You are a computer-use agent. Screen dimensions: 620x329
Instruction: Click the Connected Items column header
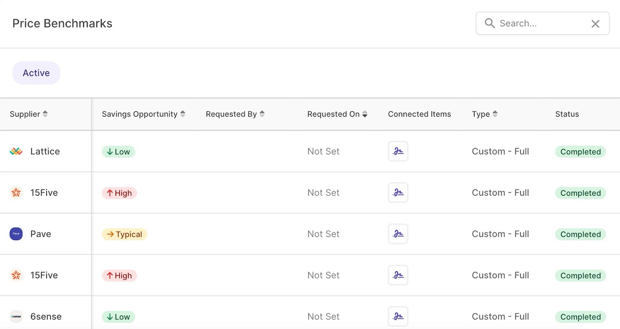click(419, 114)
